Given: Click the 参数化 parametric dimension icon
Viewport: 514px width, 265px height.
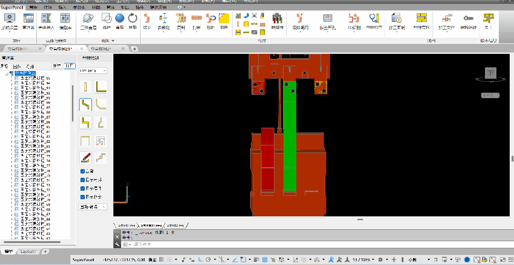Looking at the screenshot, I should [164, 18].
